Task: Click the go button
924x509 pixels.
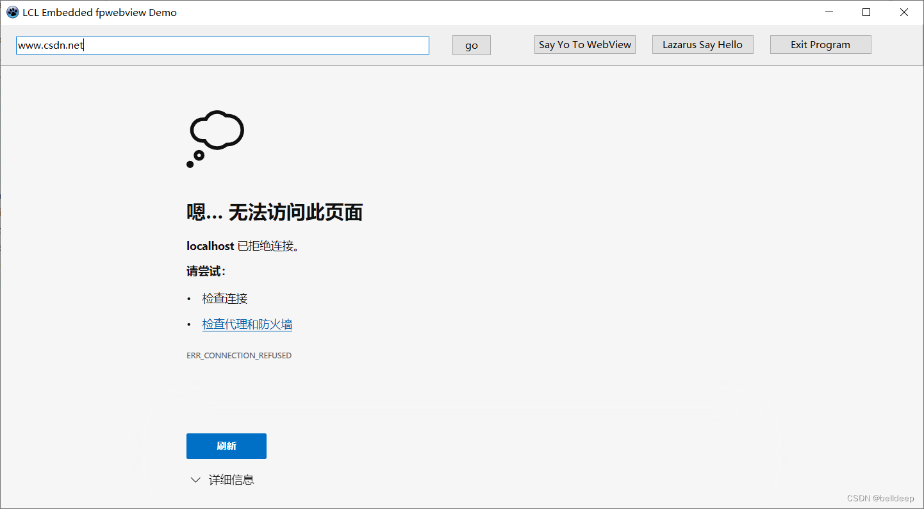Action: (x=472, y=46)
